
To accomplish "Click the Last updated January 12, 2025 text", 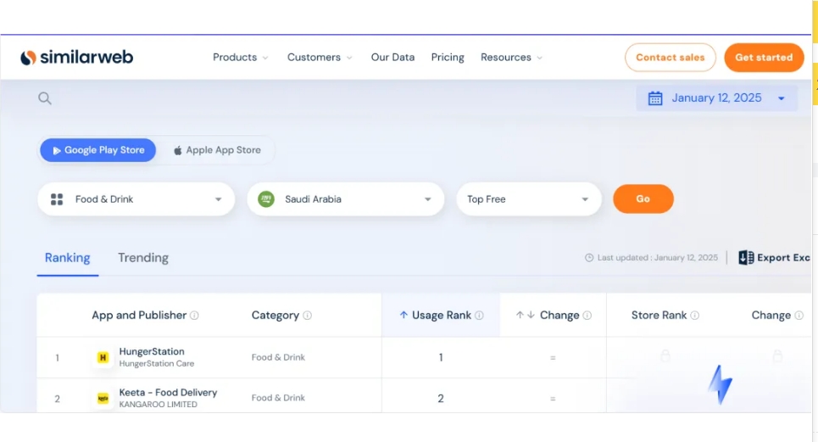I will 657,257.
